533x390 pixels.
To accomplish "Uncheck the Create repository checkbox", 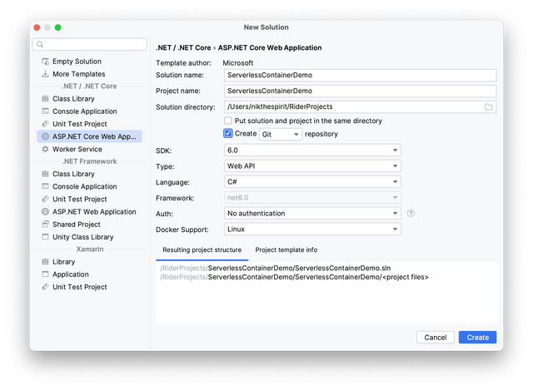I will (228, 133).
